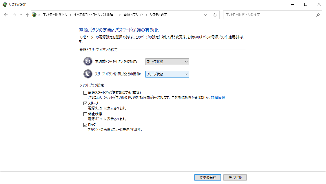Viewport: 326px width, 184px height.
Task: Click the heading 電源ボタンの定義とパスワード保護の有効化
Action: [x=119, y=30]
